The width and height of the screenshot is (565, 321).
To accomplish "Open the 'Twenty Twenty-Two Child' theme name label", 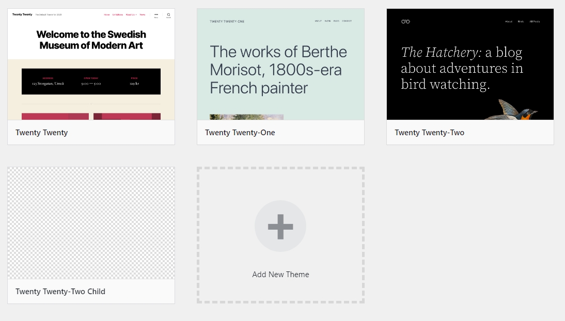I will point(60,292).
